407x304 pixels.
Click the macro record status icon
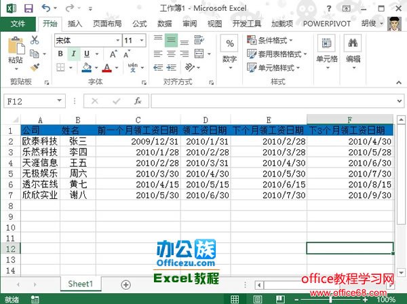pyautogui.click(x=35, y=299)
